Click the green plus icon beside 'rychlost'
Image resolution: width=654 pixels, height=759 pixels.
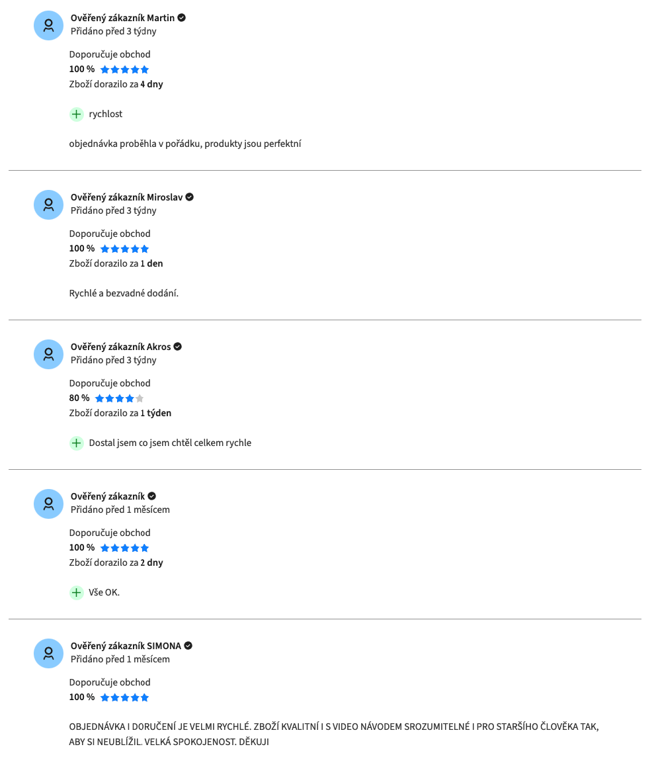(77, 114)
